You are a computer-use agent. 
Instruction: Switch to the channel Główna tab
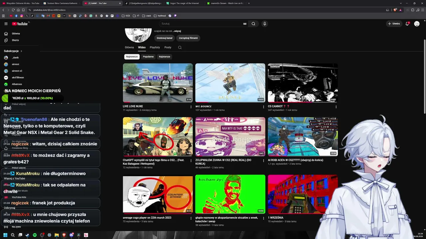point(129,47)
